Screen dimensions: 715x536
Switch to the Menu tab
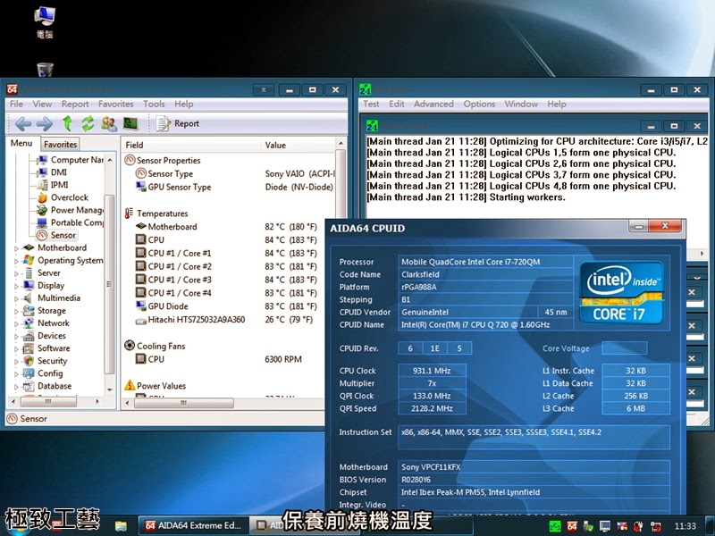pos(21,143)
